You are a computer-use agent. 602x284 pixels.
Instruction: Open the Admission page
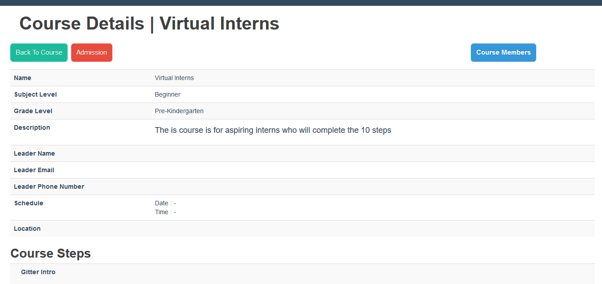[x=91, y=52]
